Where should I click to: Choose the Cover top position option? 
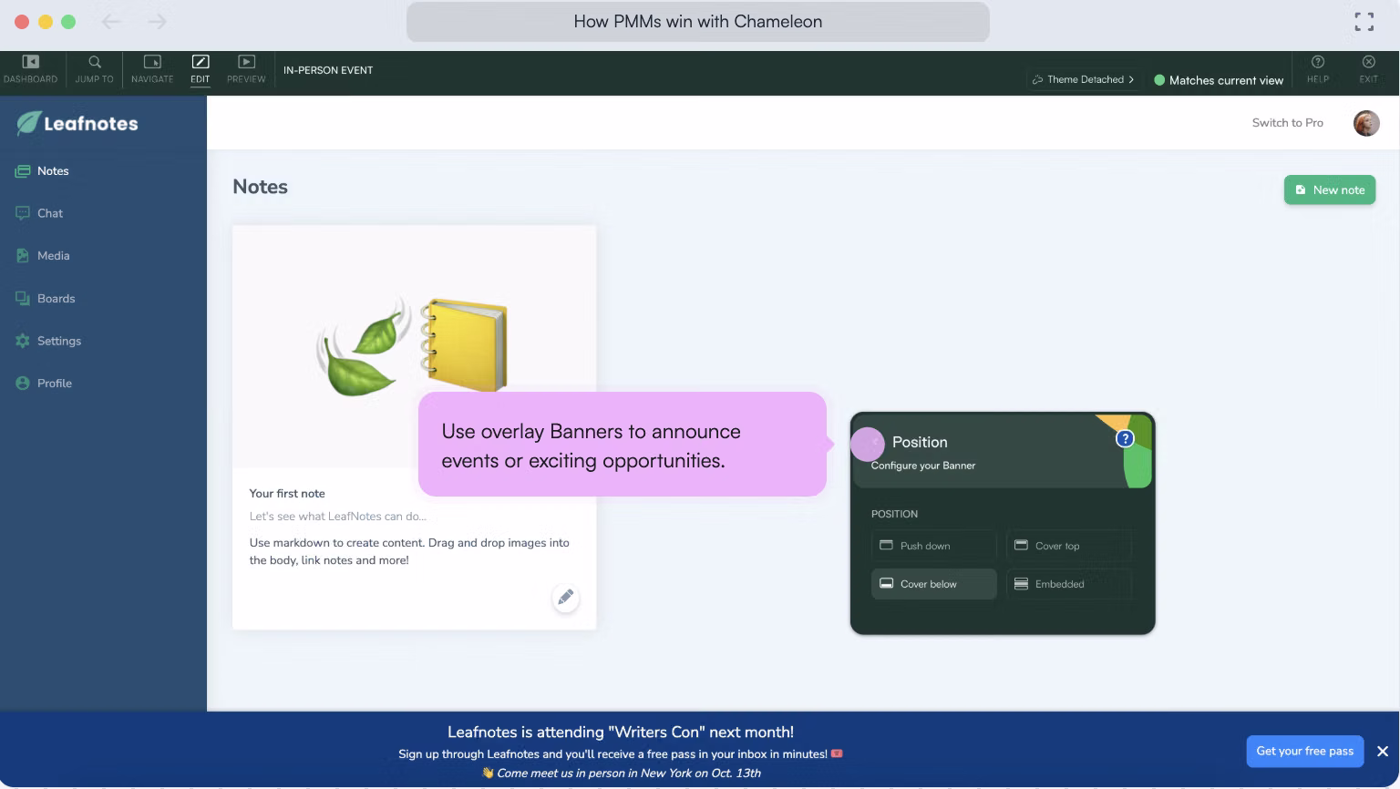[1068, 546]
